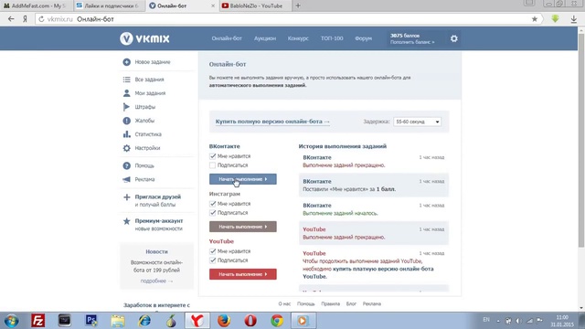Click the page vertical scrollbar
The width and height of the screenshot is (585, 329).
coord(581,140)
